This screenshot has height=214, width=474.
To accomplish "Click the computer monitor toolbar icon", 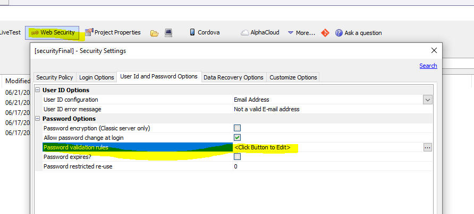I will coord(168,33).
